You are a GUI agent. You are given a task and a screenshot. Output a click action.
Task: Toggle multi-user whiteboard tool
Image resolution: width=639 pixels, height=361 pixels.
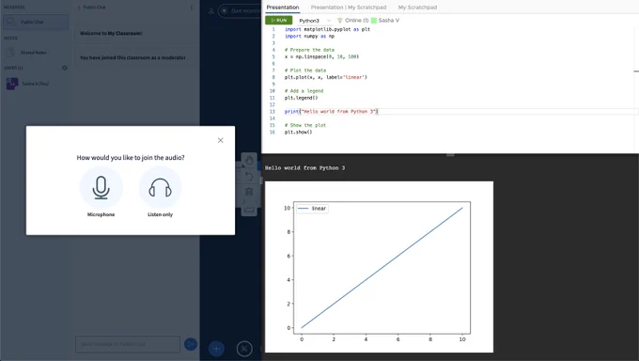tap(249, 209)
